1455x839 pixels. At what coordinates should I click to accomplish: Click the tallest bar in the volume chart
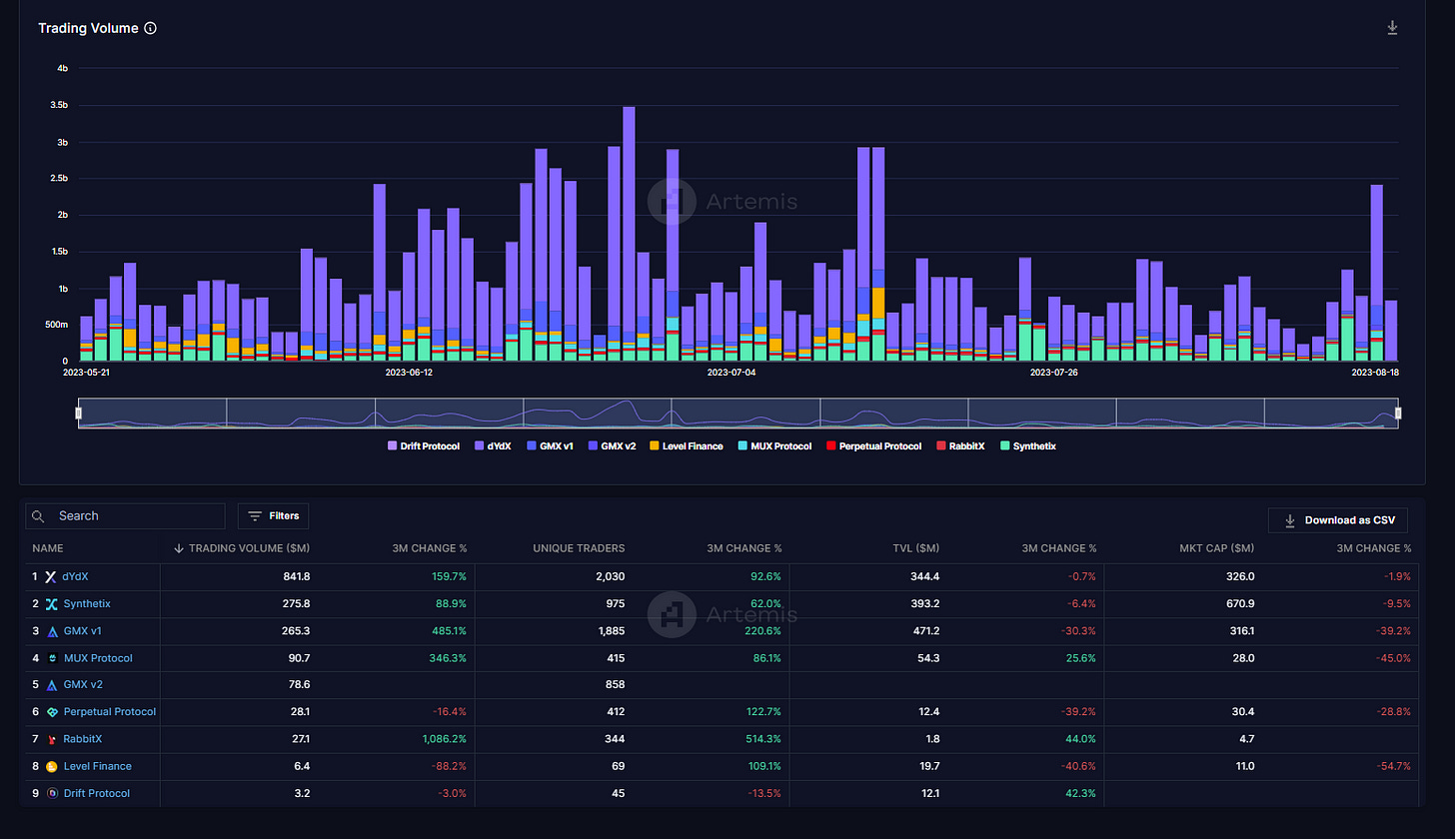point(629,234)
